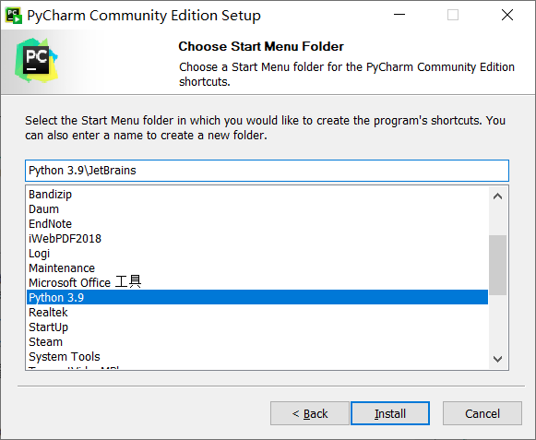Close the PyCharm setup window

tap(507, 15)
